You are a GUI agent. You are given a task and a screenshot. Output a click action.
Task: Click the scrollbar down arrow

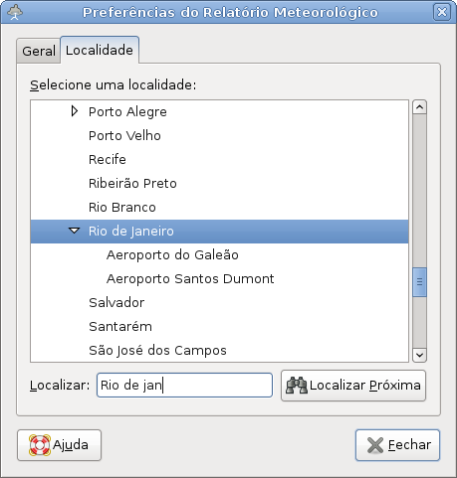(x=419, y=355)
